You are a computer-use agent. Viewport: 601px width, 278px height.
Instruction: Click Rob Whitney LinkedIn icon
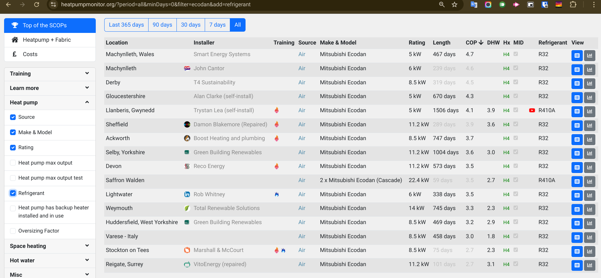tap(187, 194)
